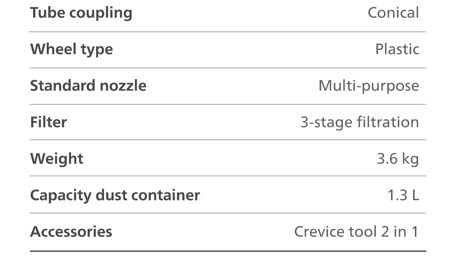Click the Standard nozzle label

(x=88, y=86)
